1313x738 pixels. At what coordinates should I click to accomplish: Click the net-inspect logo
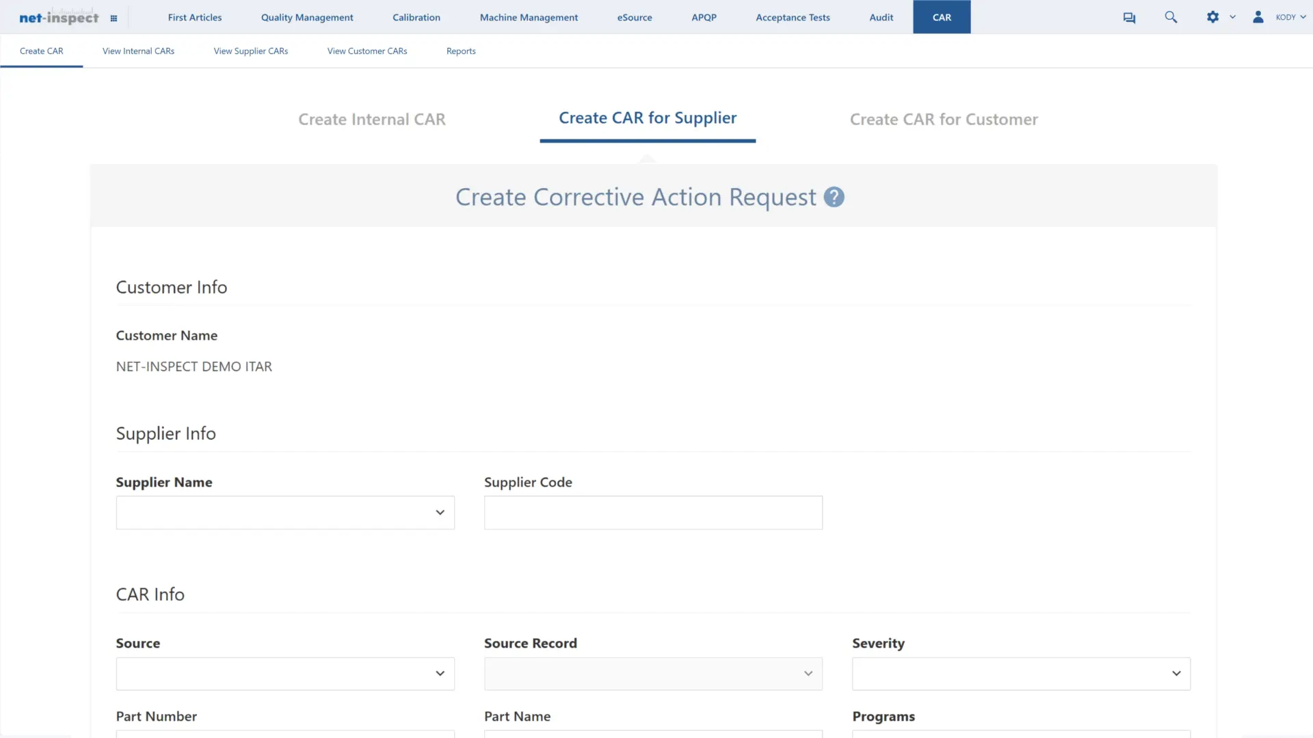59,17
